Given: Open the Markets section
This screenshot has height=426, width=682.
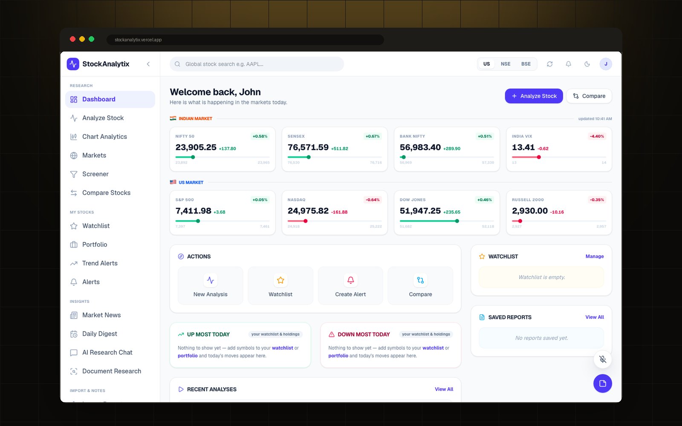Looking at the screenshot, I should pyautogui.click(x=110, y=155).
